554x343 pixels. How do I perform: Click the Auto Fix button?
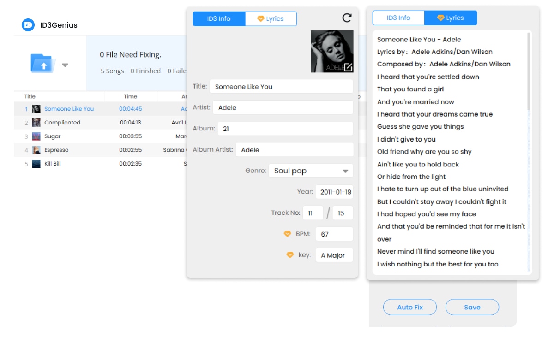tap(409, 307)
